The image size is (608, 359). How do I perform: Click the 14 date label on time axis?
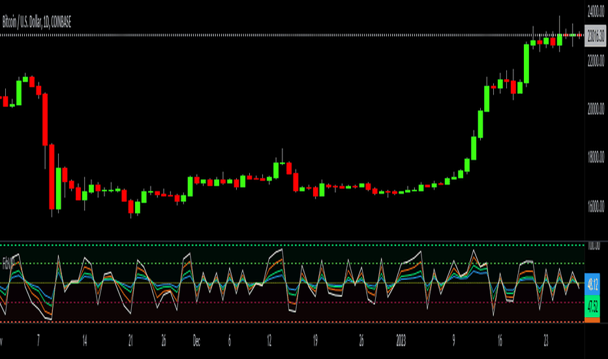click(85, 341)
